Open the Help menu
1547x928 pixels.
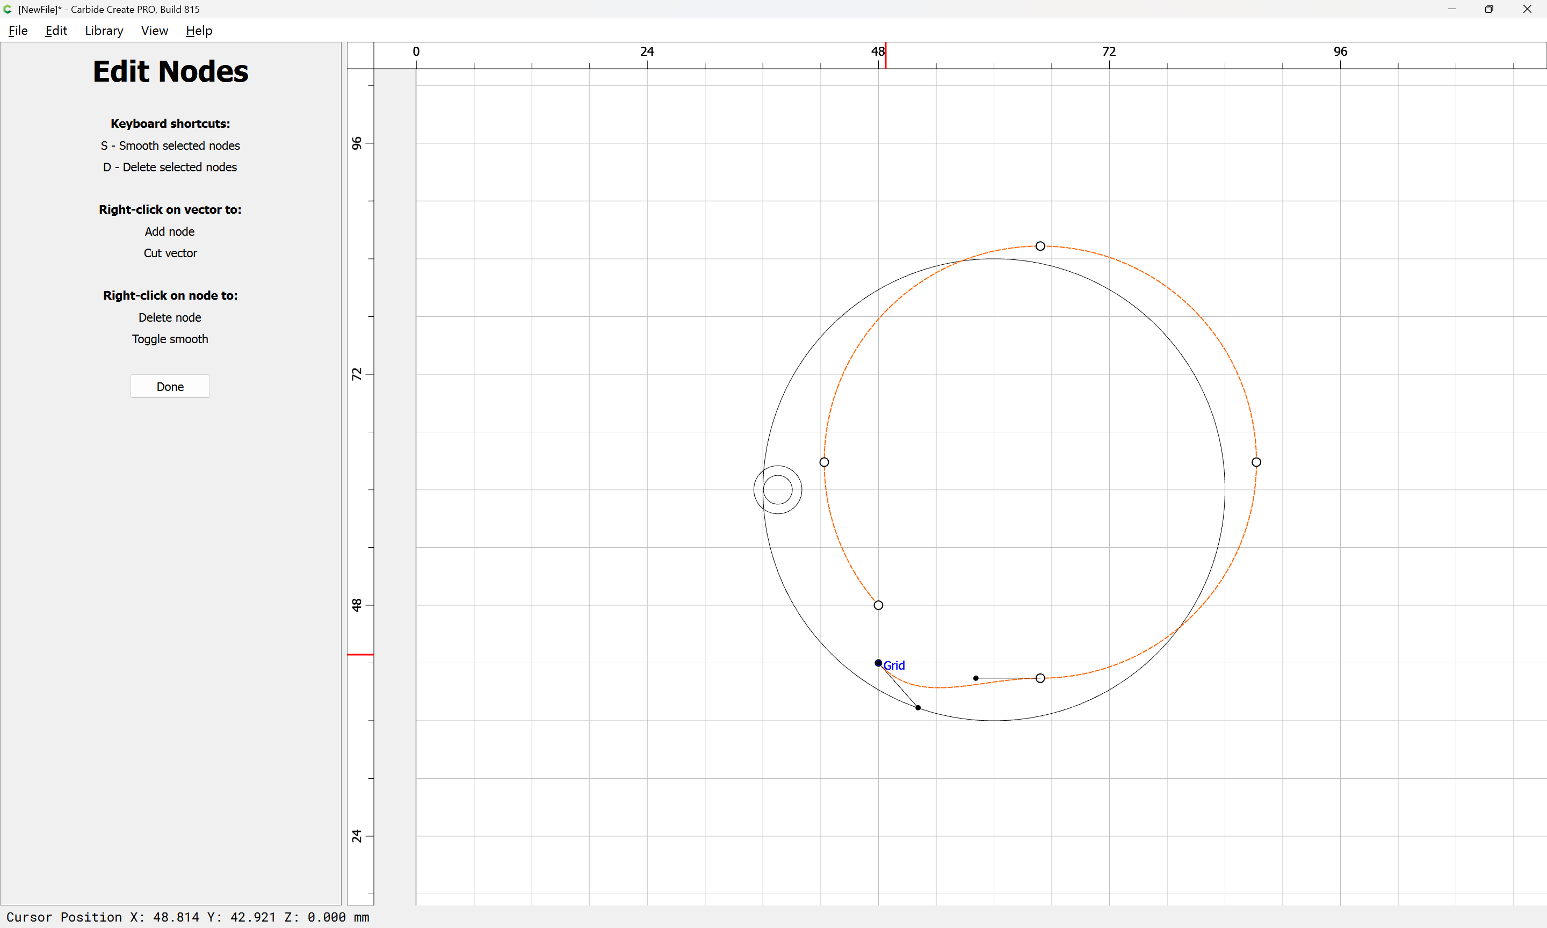(199, 31)
